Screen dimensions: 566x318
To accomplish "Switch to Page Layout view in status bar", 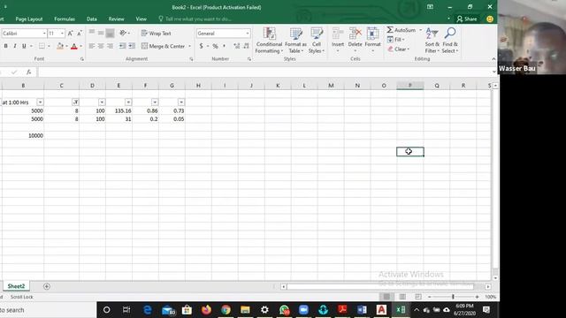I will (x=402, y=297).
